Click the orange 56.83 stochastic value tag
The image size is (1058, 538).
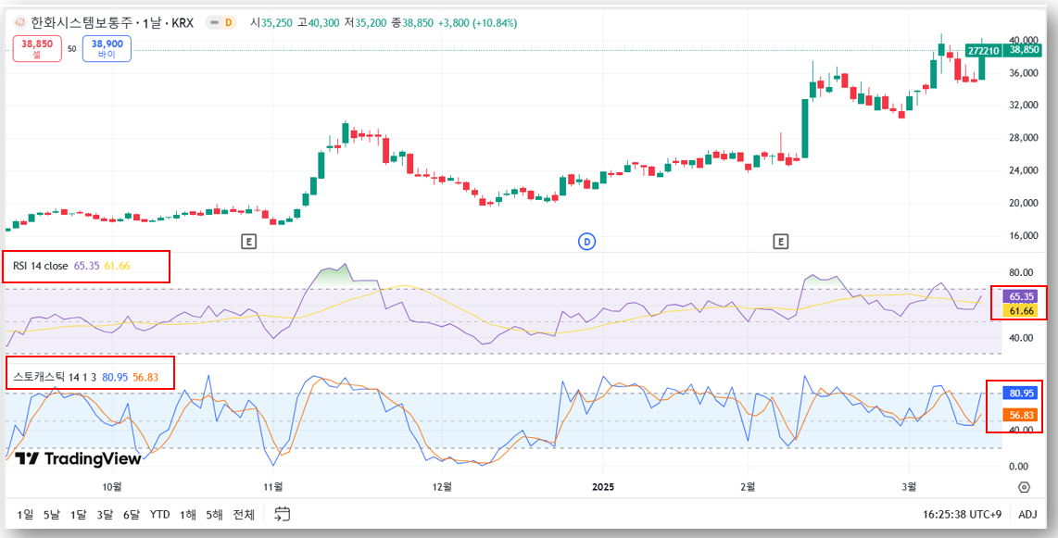[1018, 415]
